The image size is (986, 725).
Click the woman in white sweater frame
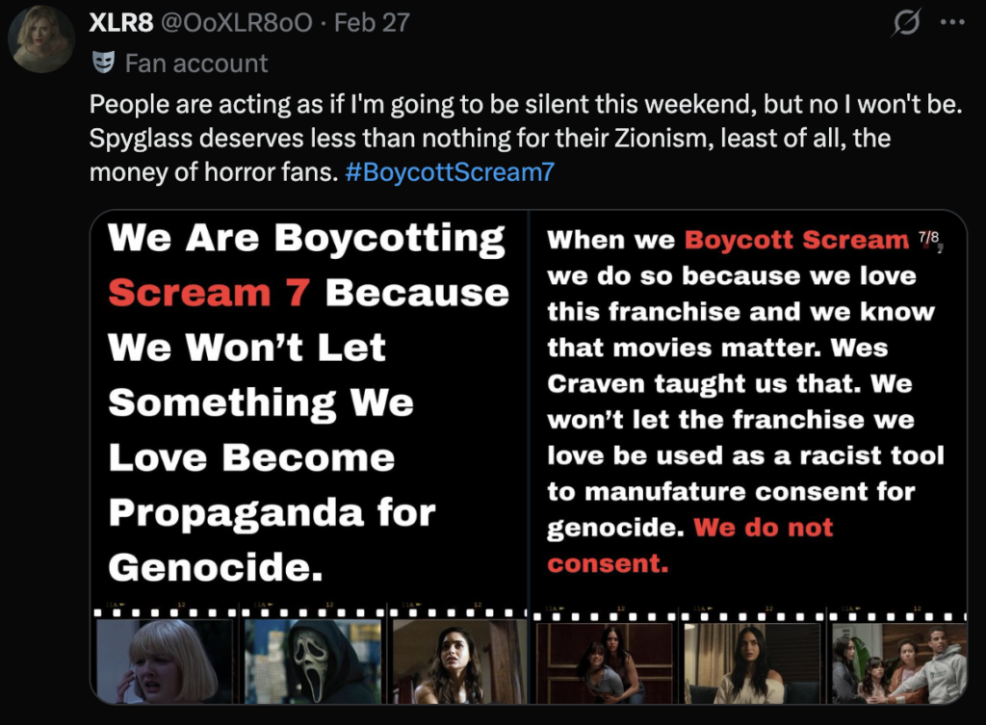click(x=752, y=663)
